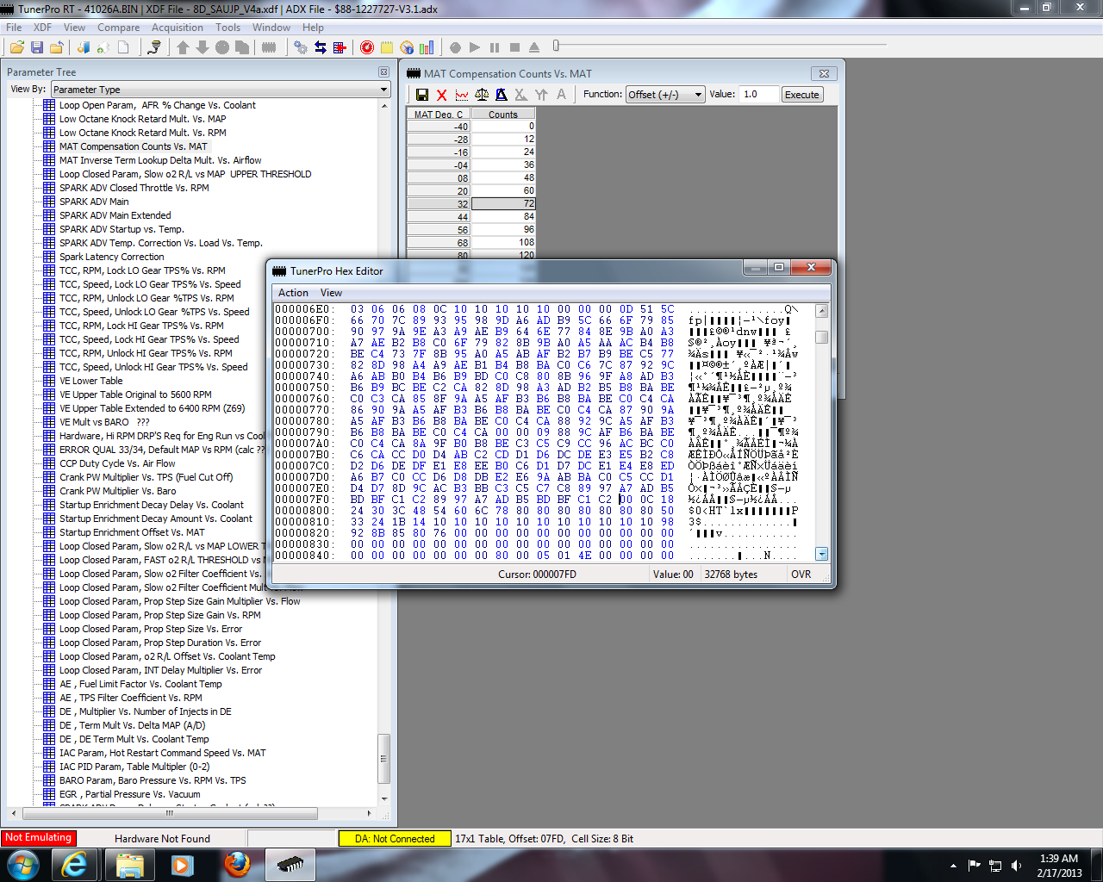Select Spark Latency Correction tree item
Screen dimensions: 1103x882
pyautogui.click(x=111, y=257)
